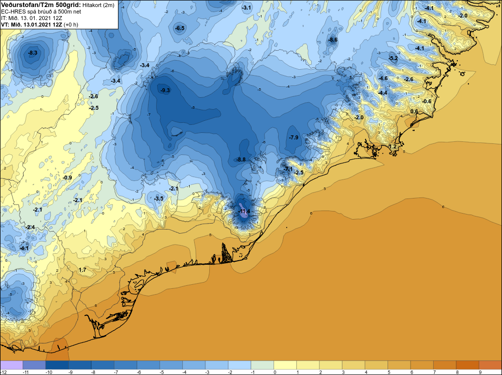Click the -8.3 temperature label
Image resolution: width=502 pixels, height=375 pixels.
[33, 53]
